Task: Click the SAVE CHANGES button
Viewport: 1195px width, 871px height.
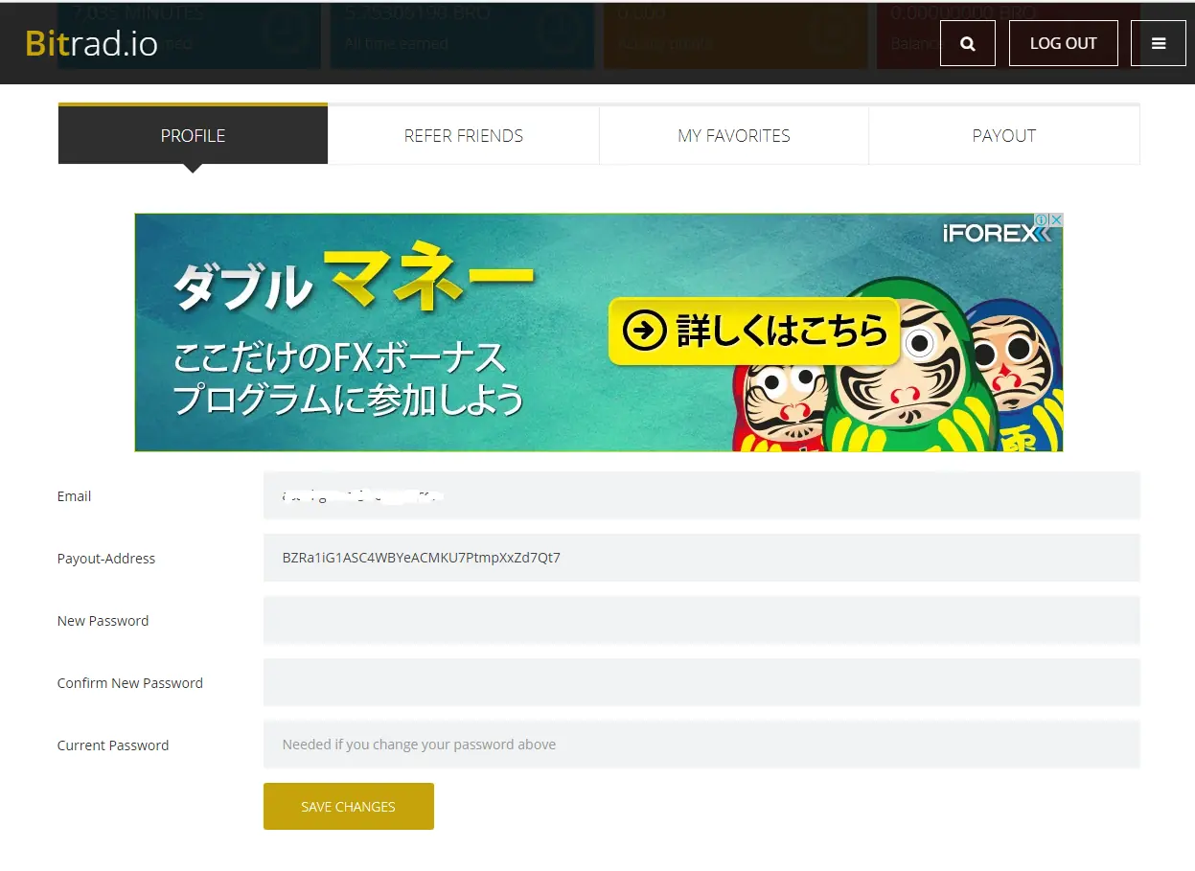Action: (x=348, y=806)
